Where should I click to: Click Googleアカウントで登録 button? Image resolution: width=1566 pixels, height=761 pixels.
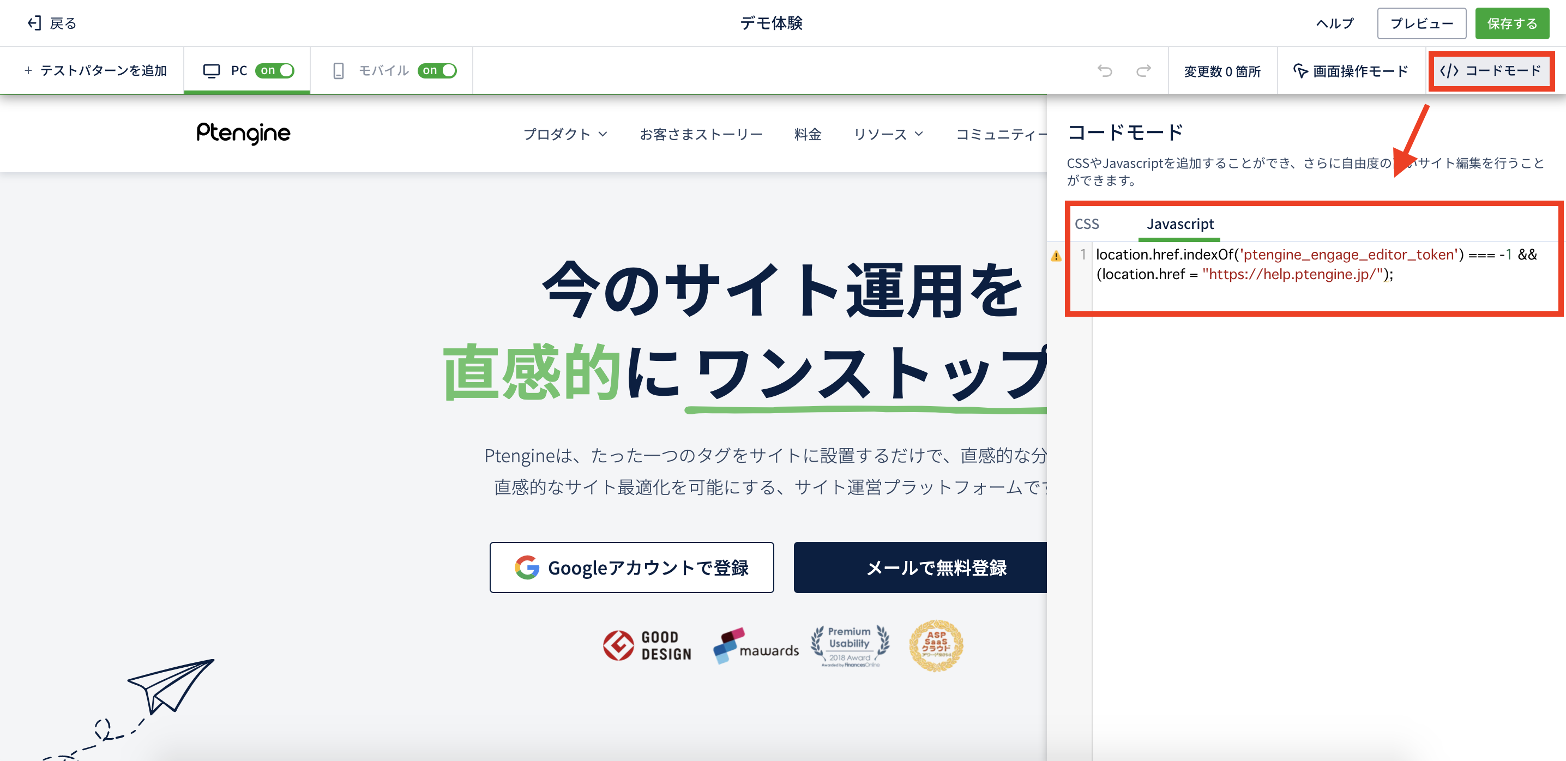coord(631,567)
